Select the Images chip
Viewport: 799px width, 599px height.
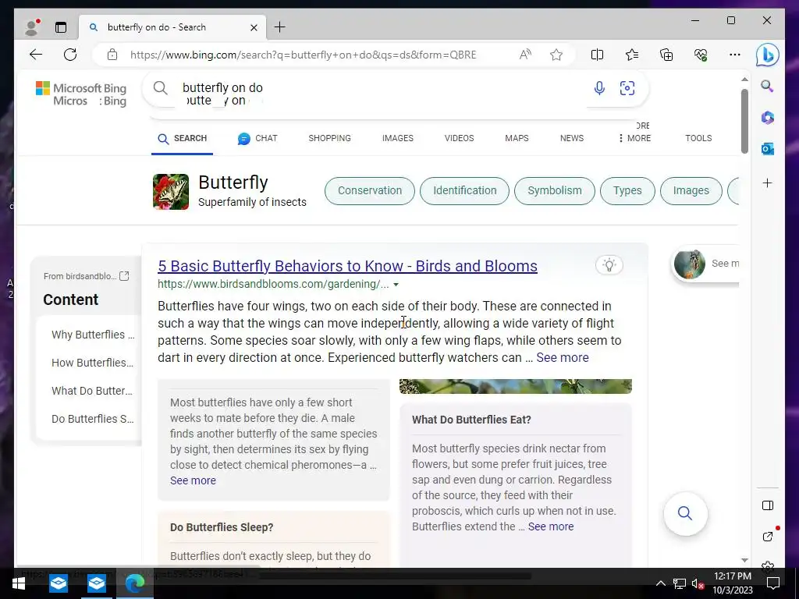point(691,191)
